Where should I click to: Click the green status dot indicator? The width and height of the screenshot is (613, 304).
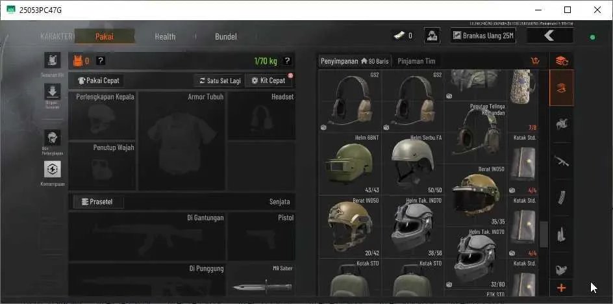click(x=592, y=37)
